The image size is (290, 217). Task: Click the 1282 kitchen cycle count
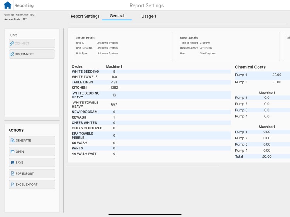click(x=114, y=88)
